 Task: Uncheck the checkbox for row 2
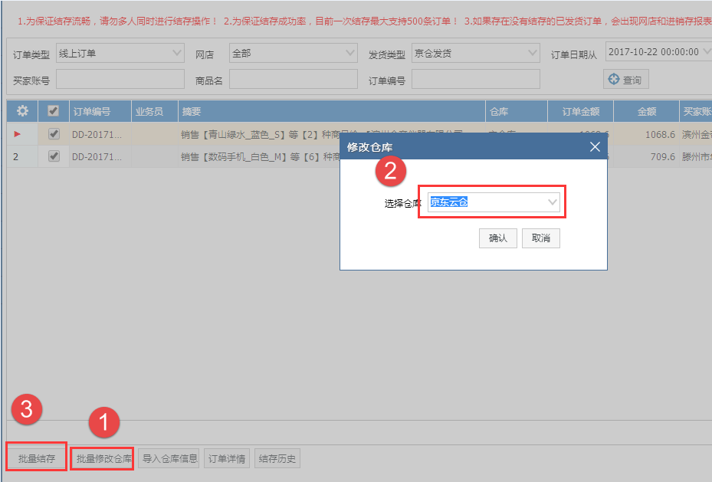point(54,156)
